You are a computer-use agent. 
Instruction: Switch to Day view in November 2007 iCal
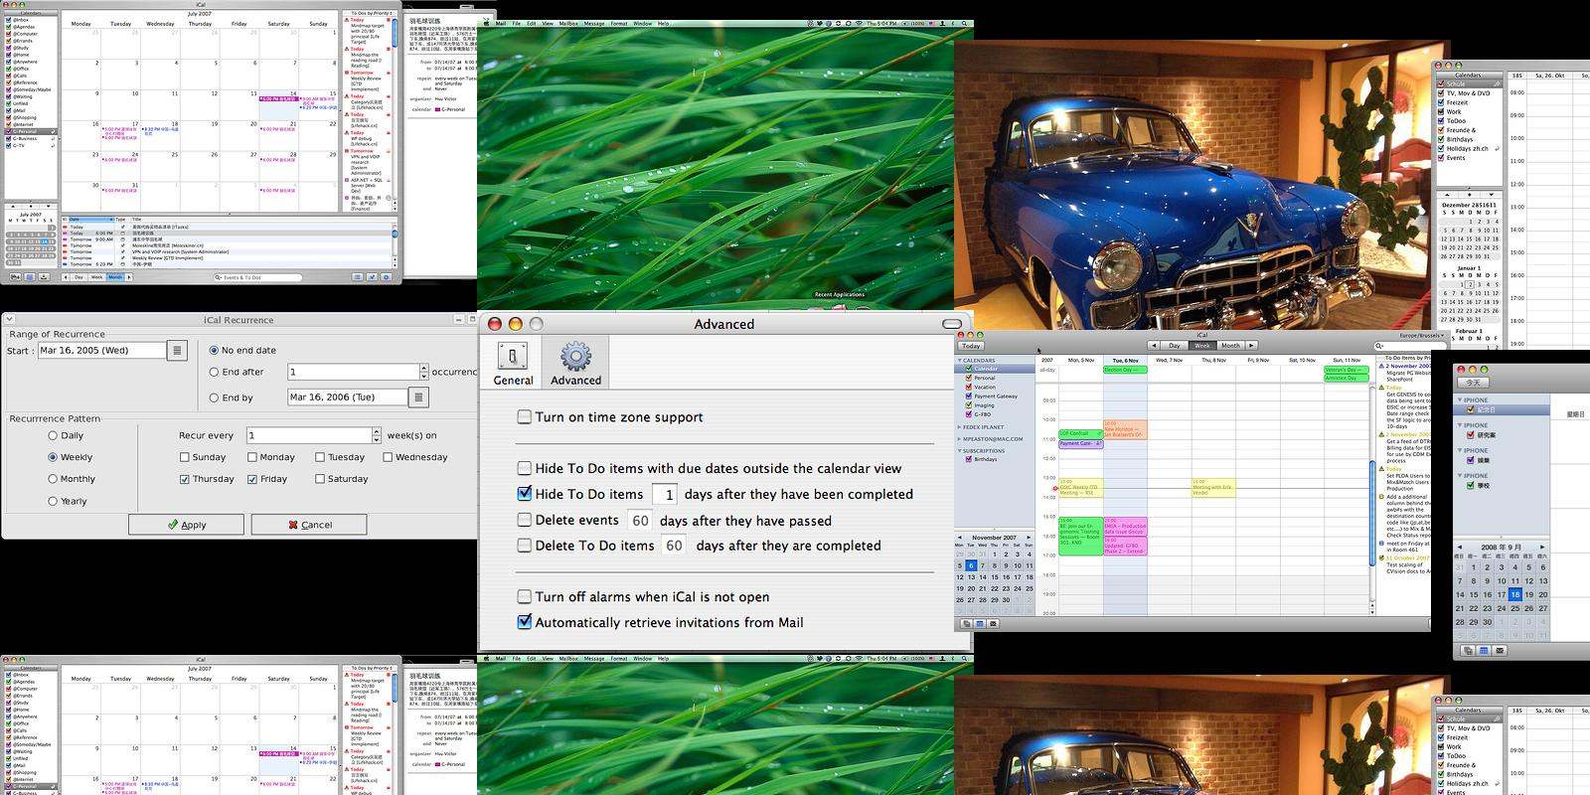click(1174, 345)
